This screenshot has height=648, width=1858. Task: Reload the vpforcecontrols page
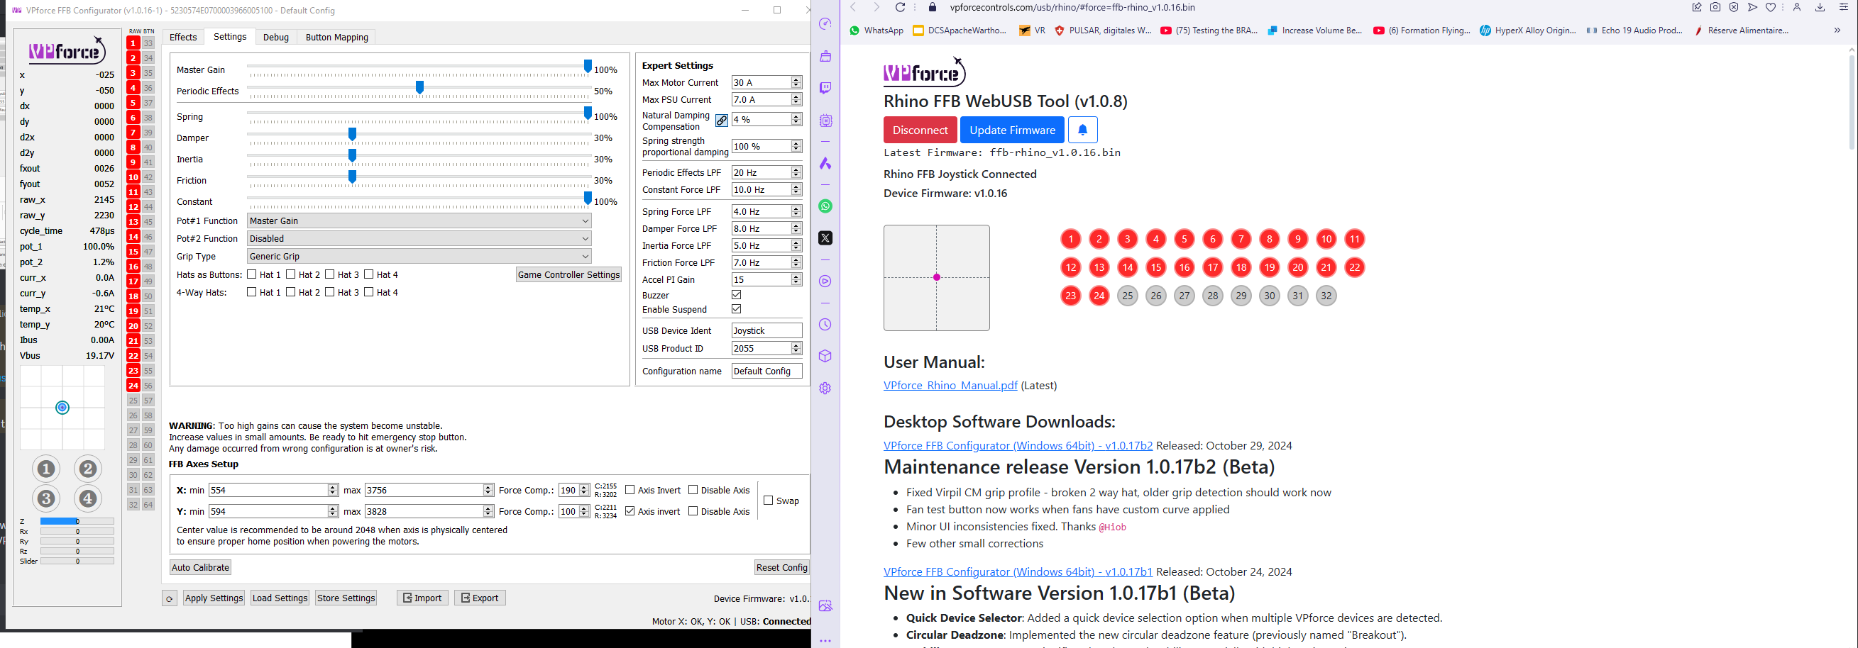coord(900,7)
